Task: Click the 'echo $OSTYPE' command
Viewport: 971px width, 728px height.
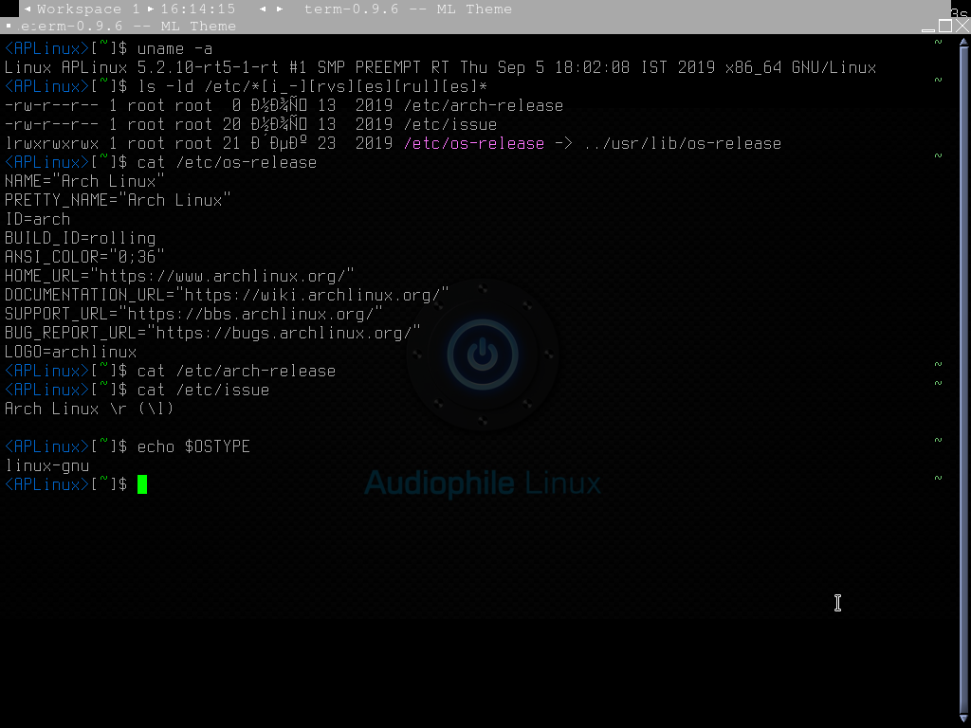Action: [x=193, y=447]
